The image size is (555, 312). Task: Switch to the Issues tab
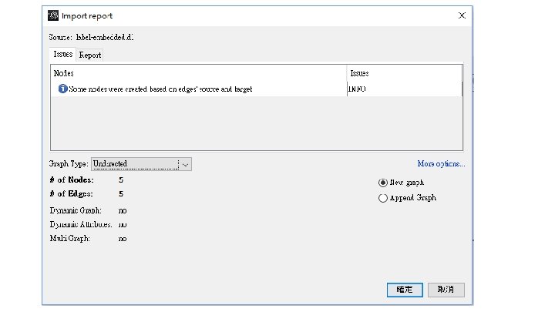tap(63, 55)
